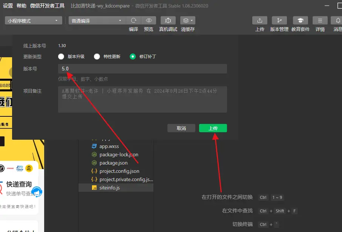Click the project.config.json braces icon
The image size is (342, 232).
pos(94,171)
